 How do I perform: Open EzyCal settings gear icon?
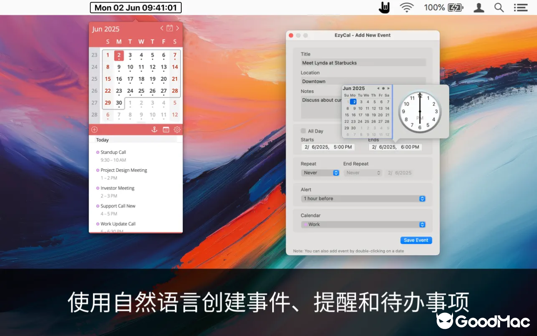point(177,129)
